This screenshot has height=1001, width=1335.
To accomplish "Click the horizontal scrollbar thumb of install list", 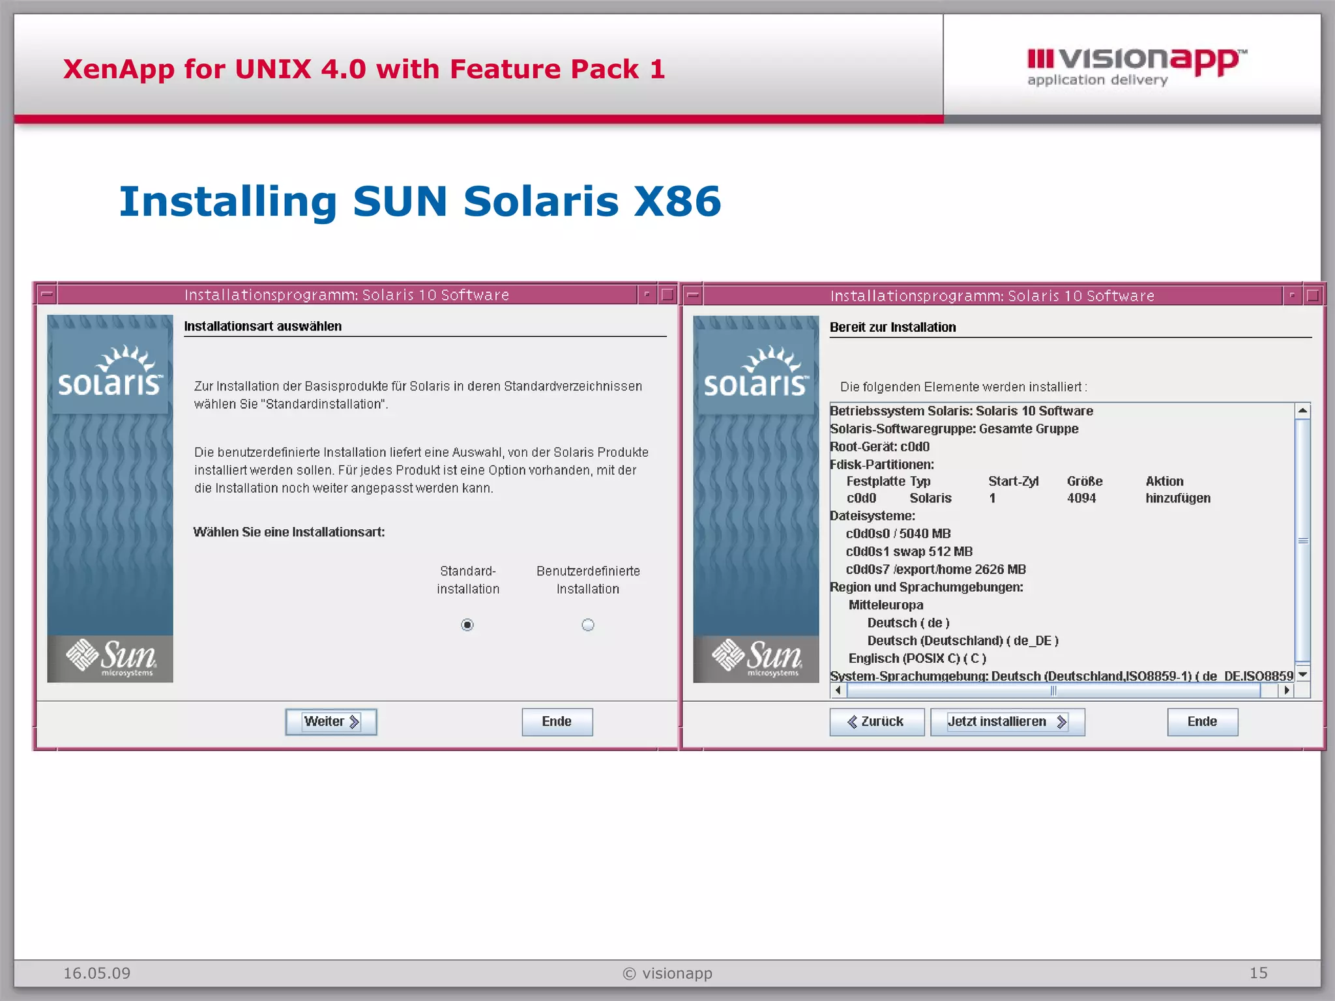I will [x=1053, y=690].
